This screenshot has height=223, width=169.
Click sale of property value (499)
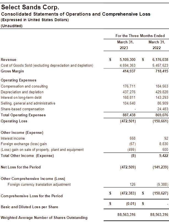click(x=132, y=149)
